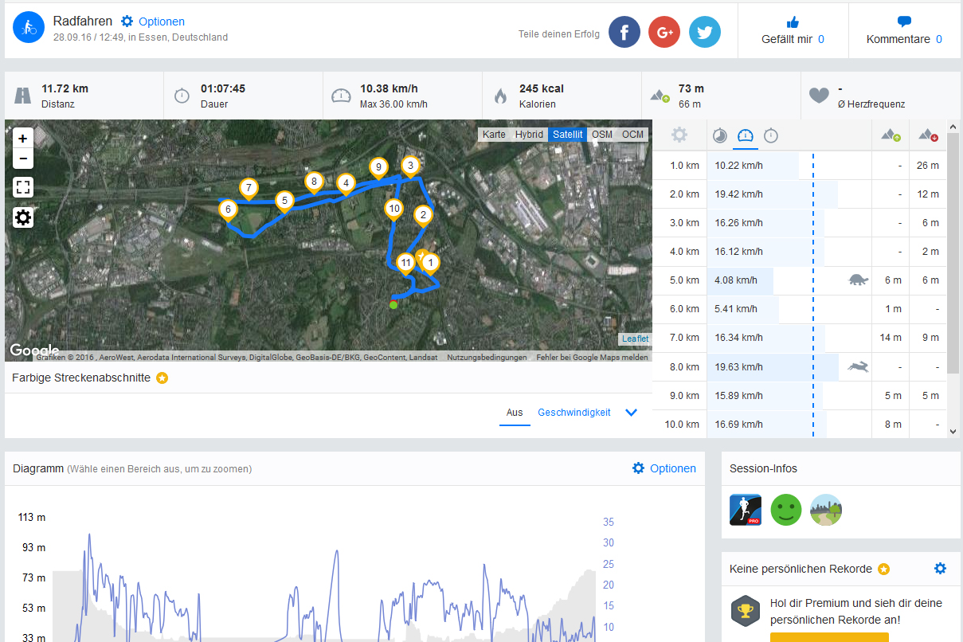The height and width of the screenshot is (642, 963).
Task: Click splits table scrollbar down arrow
Action: pos(953,431)
